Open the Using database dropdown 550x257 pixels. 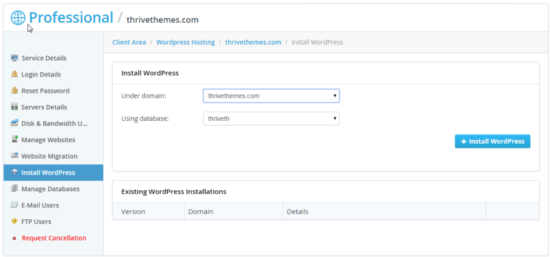pos(271,118)
